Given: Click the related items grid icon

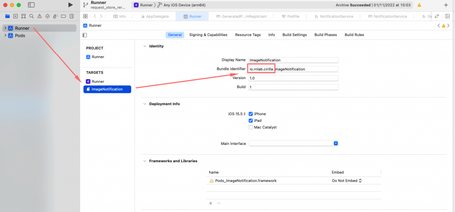Looking at the screenshot, I should tap(85, 16).
